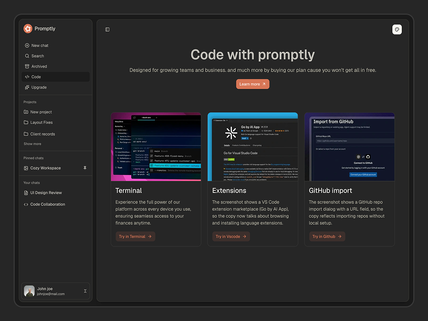The height and width of the screenshot is (321, 428).
Task: Expand the John joe account chevron
Action: coord(85,291)
